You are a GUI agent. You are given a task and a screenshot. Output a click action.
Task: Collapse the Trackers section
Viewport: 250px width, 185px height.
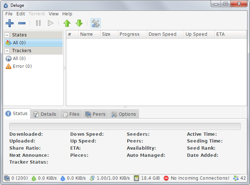[x=7, y=51]
